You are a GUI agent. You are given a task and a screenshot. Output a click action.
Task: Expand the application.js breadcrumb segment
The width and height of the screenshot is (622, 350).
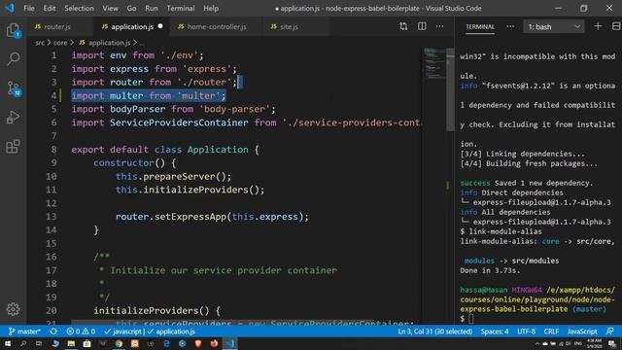click(105, 43)
